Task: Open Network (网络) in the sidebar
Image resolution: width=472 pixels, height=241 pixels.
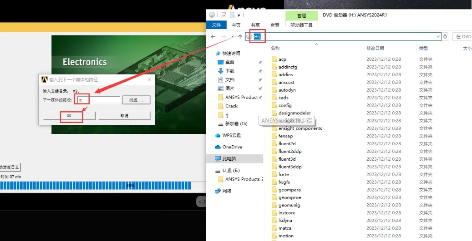Action: [227, 191]
